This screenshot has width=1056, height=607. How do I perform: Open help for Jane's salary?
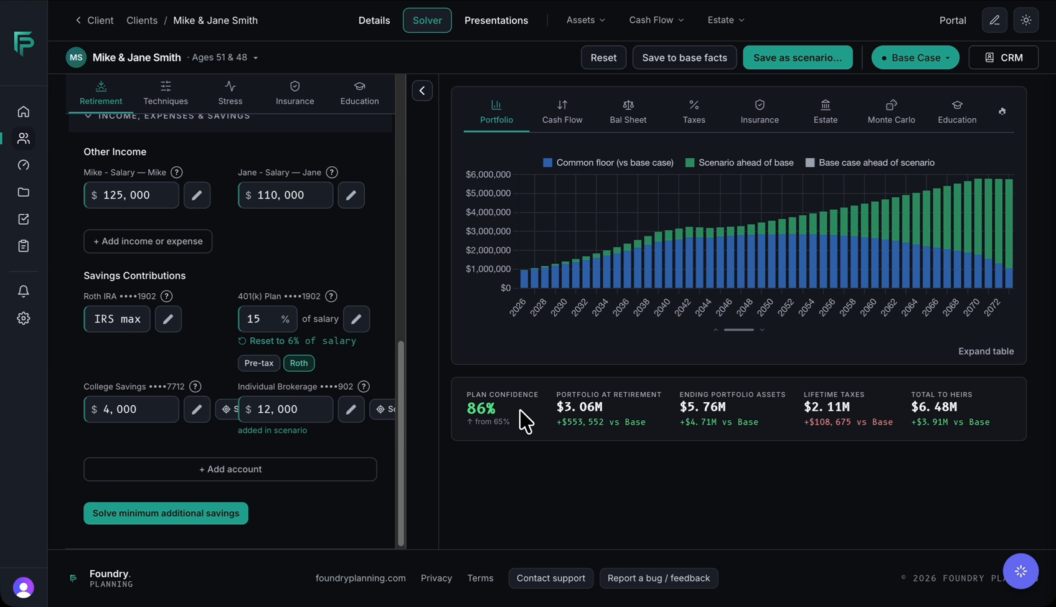332,172
